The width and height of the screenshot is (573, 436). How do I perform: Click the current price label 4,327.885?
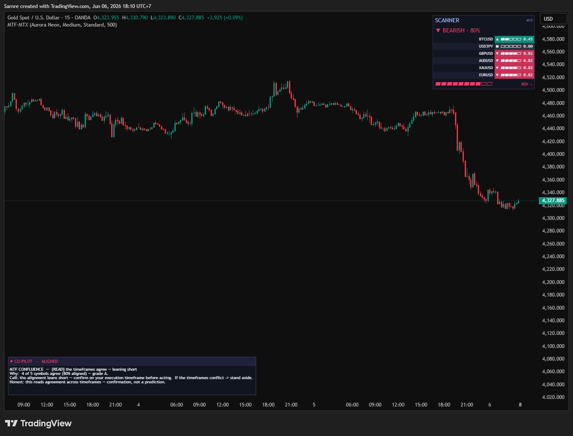click(553, 201)
